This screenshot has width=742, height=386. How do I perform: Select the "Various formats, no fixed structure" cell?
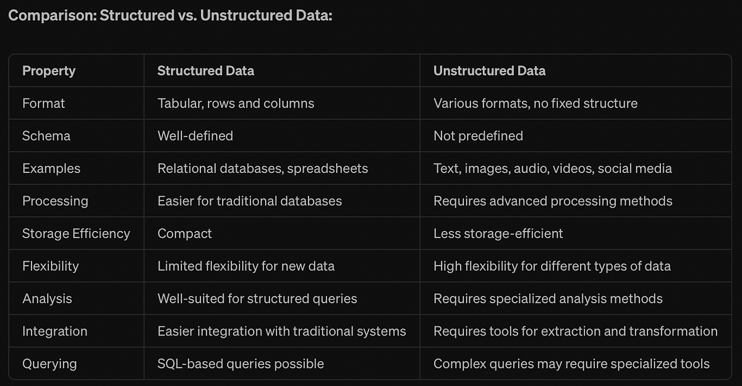[x=535, y=103]
